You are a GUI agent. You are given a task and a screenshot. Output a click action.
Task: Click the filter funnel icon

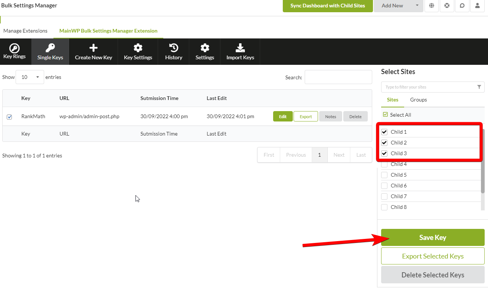(479, 87)
